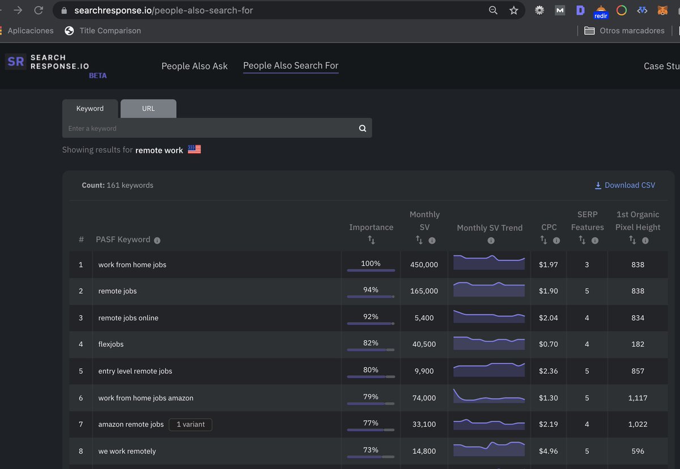Open the purple D extension icon

pyautogui.click(x=580, y=10)
